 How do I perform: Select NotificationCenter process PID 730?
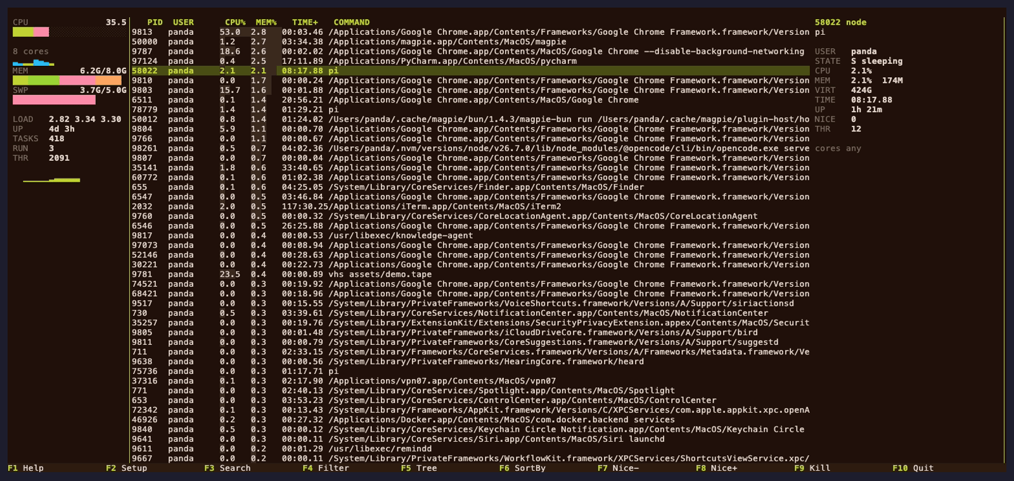pos(470,313)
